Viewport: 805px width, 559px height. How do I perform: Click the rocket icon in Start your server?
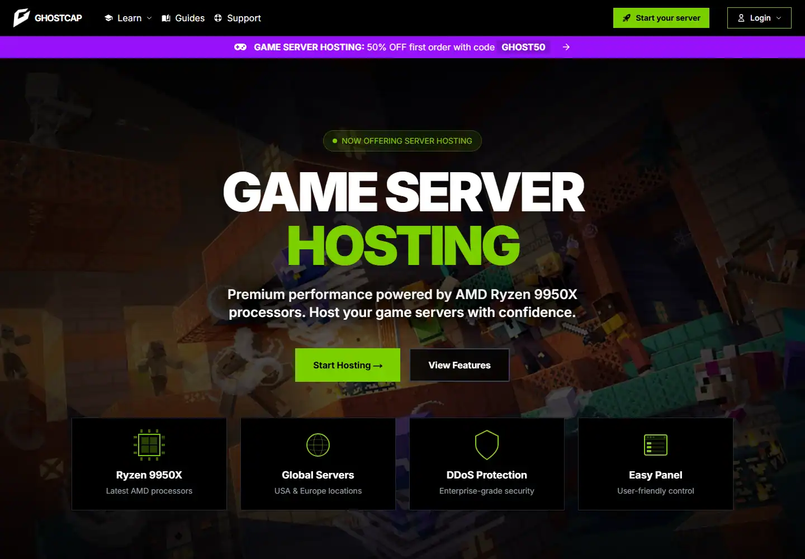[627, 18]
